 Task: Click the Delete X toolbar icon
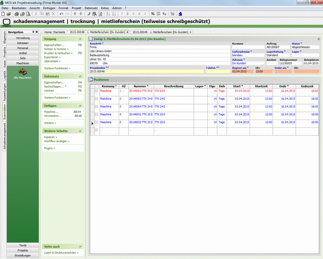(x=54, y=14)
